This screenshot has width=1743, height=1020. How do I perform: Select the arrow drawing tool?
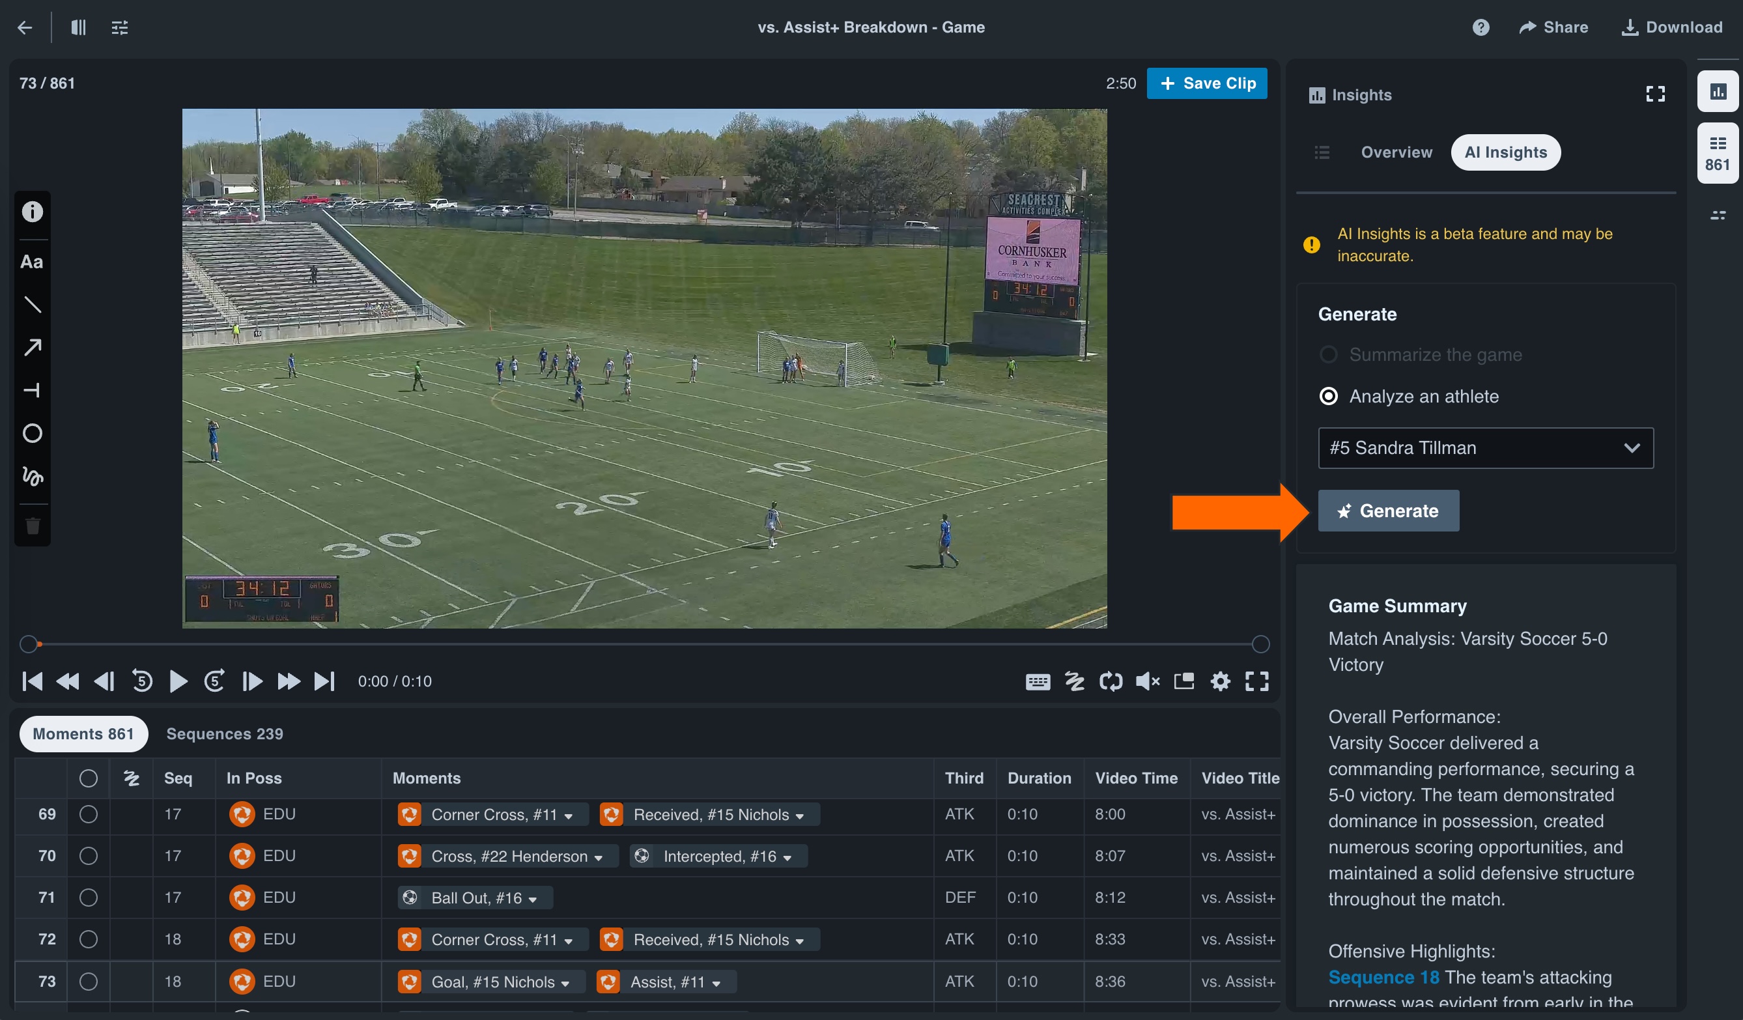click(x=32, y=347)
